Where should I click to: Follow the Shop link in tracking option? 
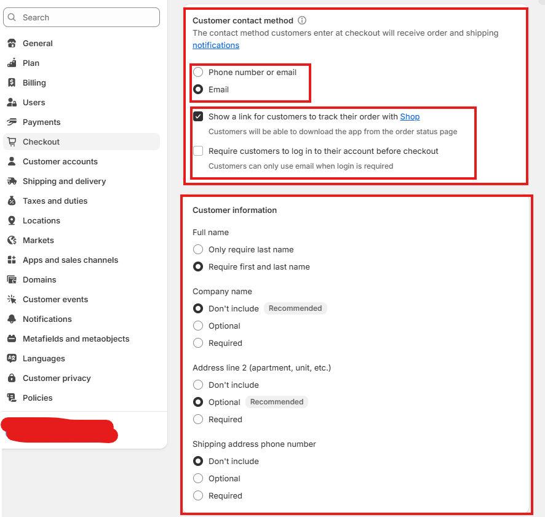tap(410, 116)
